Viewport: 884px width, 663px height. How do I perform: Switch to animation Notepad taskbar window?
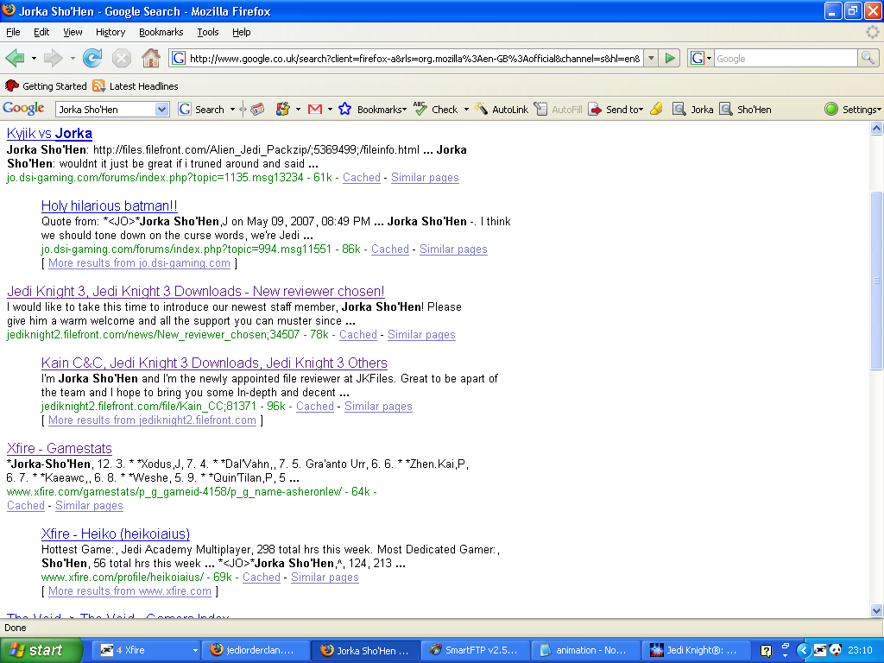(x=584, y=650)
